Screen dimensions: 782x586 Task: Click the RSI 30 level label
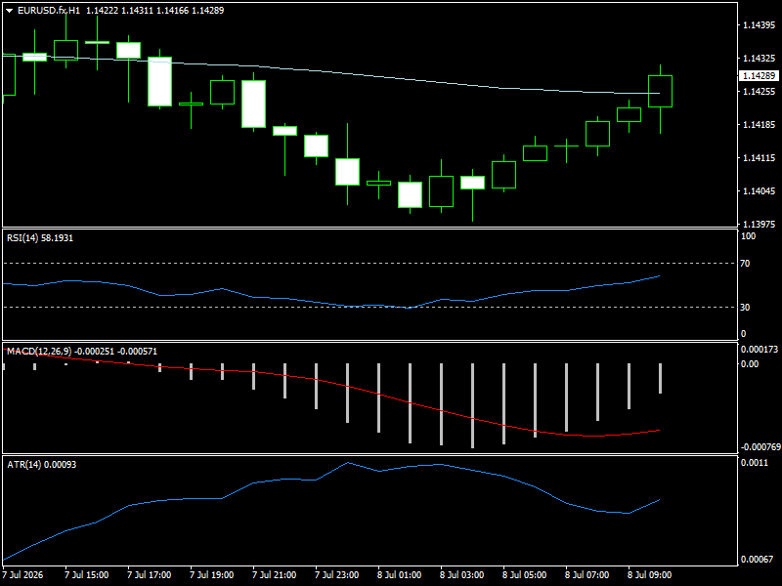745,308
